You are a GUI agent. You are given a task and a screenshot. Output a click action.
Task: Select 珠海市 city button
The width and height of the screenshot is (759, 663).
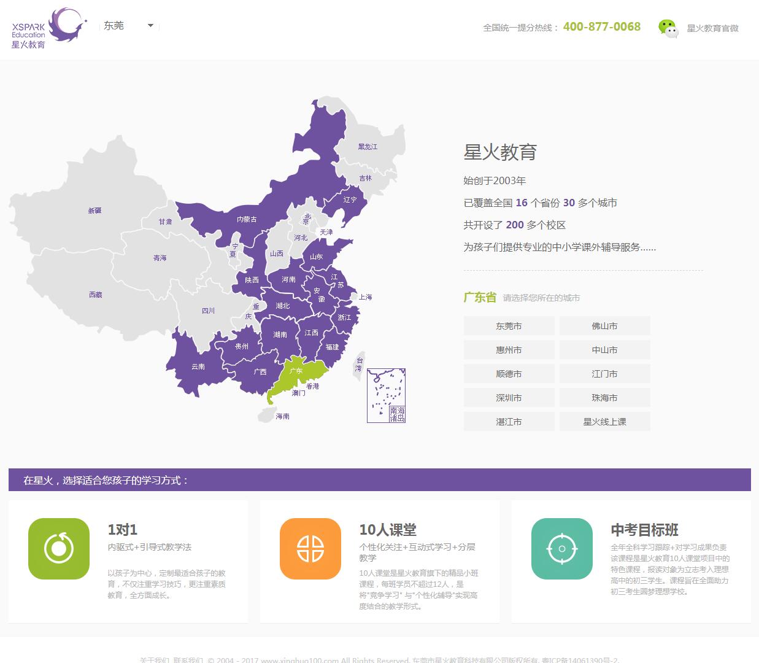(604, 398)
